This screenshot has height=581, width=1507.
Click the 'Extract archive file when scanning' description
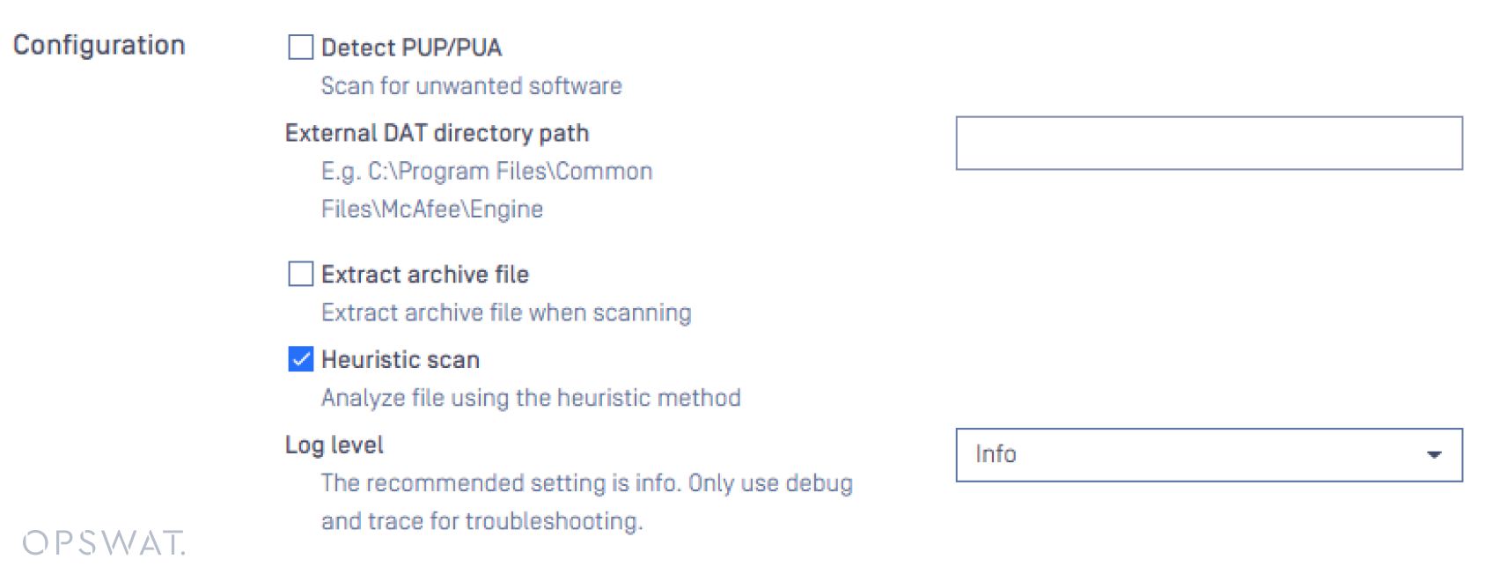pos(506,313)
